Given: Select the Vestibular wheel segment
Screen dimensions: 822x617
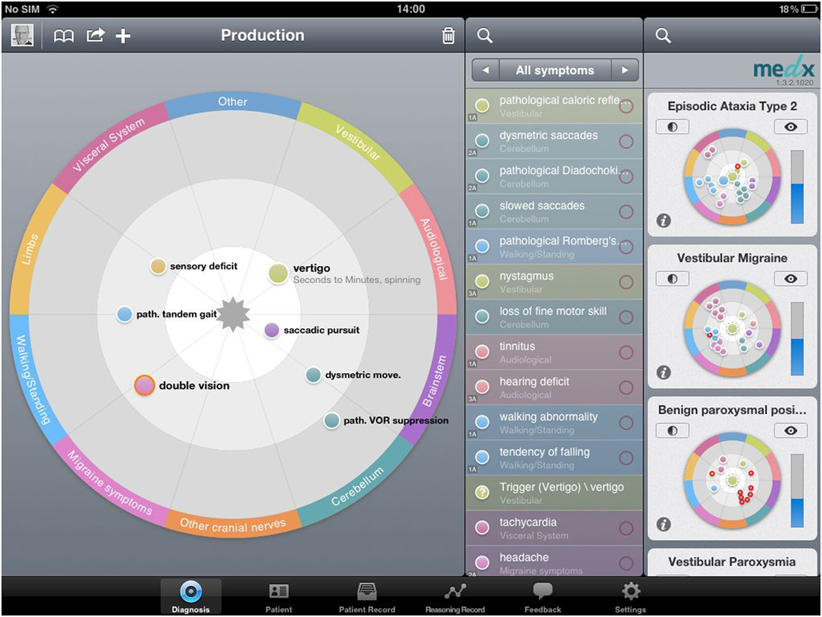Looking at the screenshot, I should 358,143.
